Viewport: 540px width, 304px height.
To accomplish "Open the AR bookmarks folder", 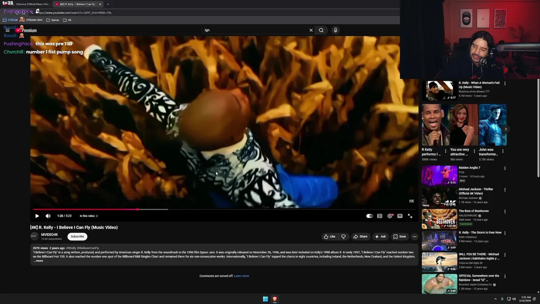I will pyautogui.click(x=67, y=20).
